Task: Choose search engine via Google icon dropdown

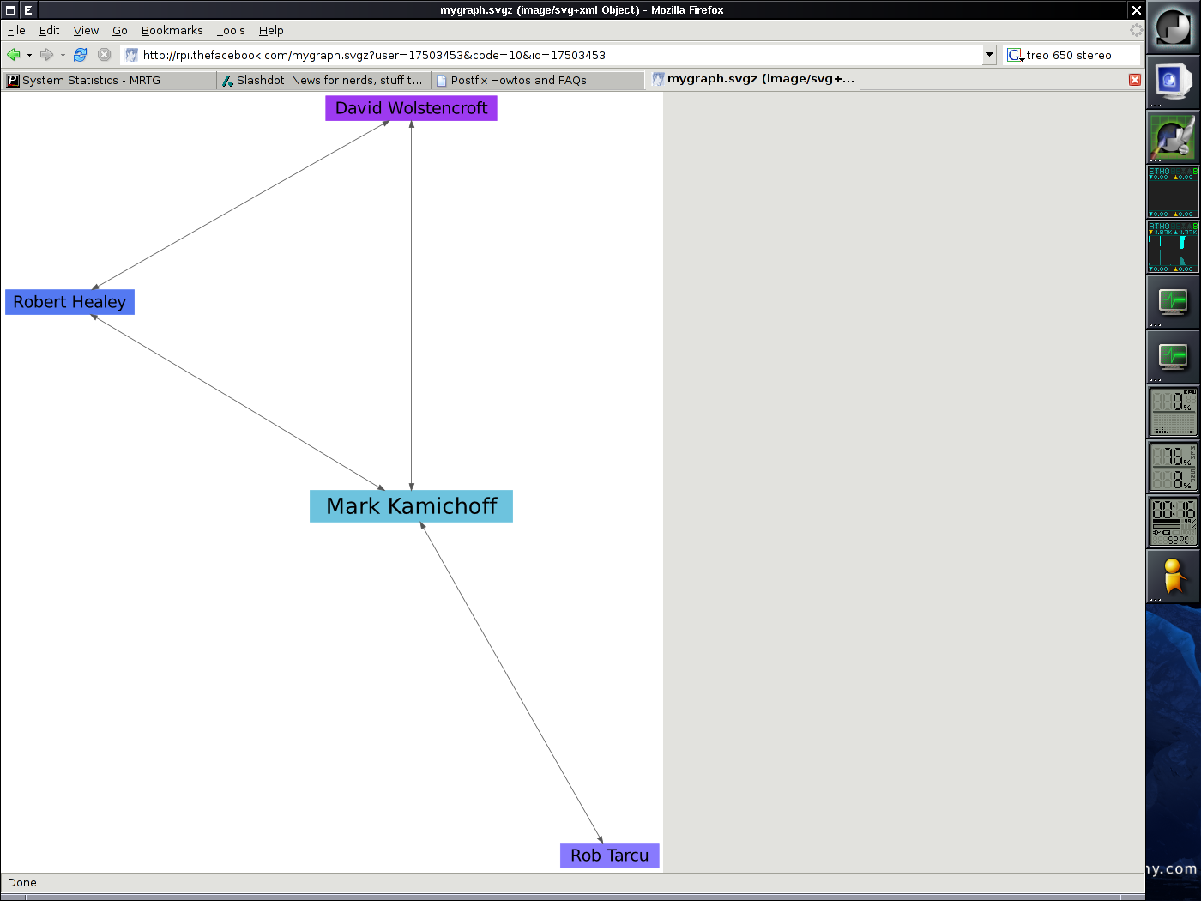Action: (x=1015, y=55)
